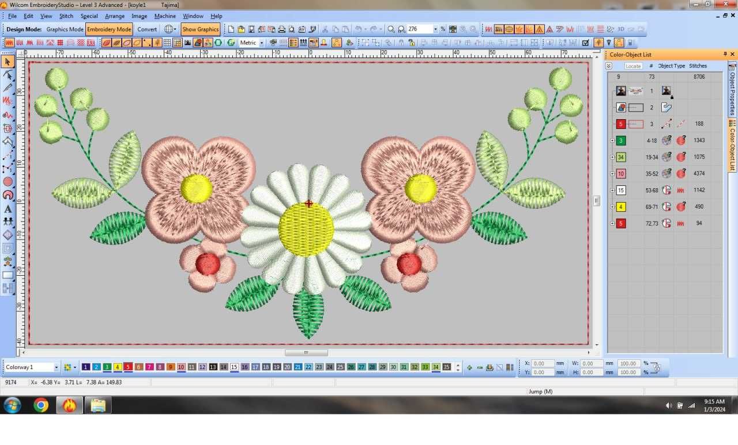Click the percent zoom factor icon

click(x=443, y=29)
